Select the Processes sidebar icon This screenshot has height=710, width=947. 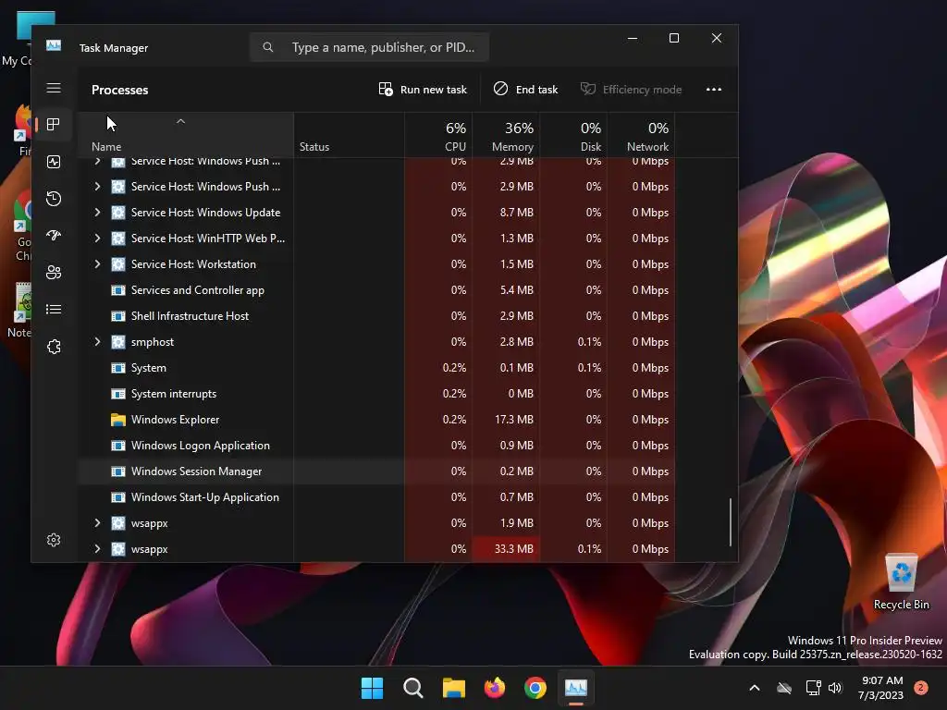tap(53, 125)
